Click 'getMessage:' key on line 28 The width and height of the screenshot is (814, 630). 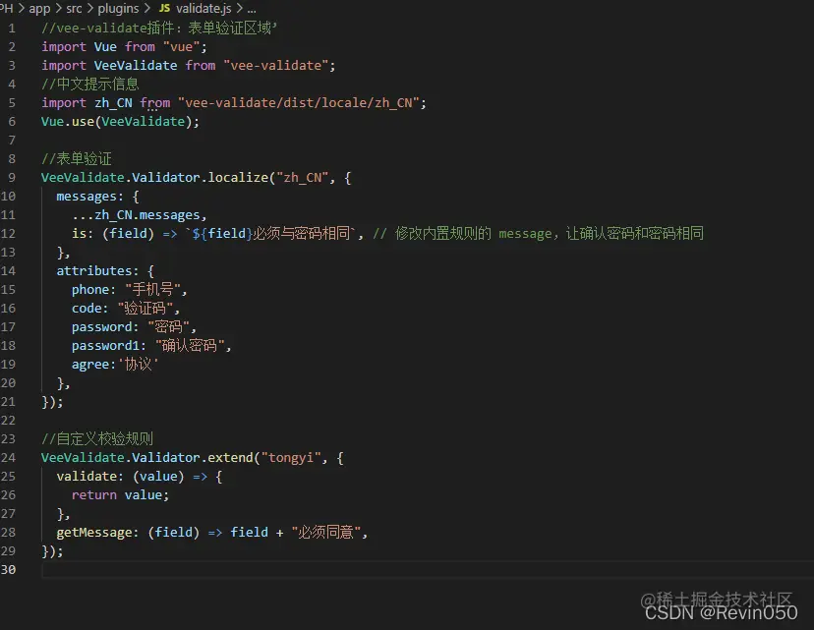[97, 533]
